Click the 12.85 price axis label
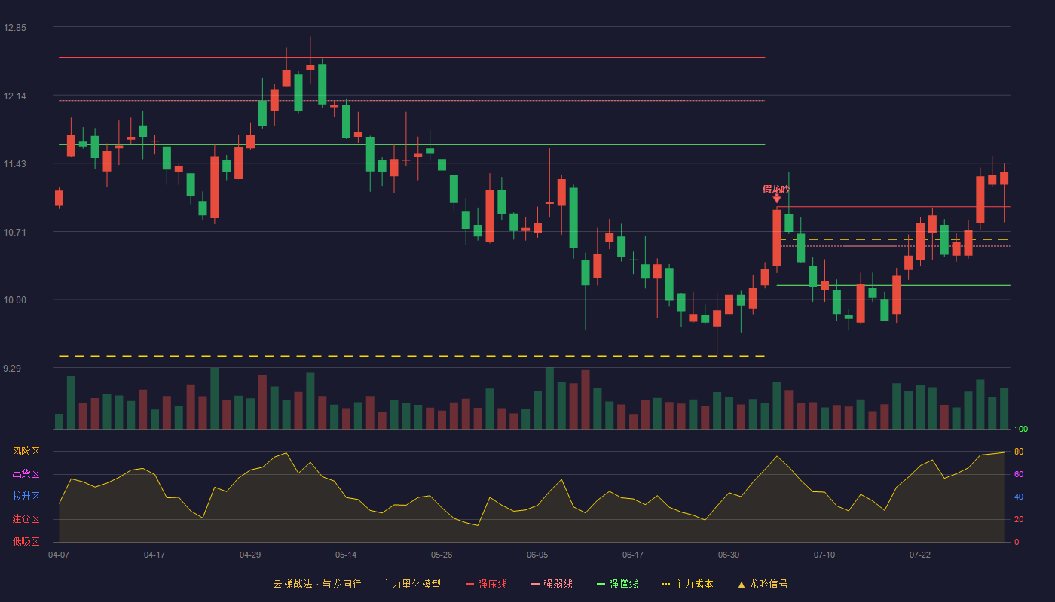 coord(14,28)
